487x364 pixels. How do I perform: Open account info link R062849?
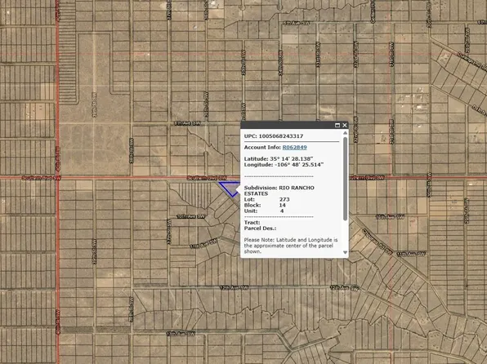pos(294,148)
